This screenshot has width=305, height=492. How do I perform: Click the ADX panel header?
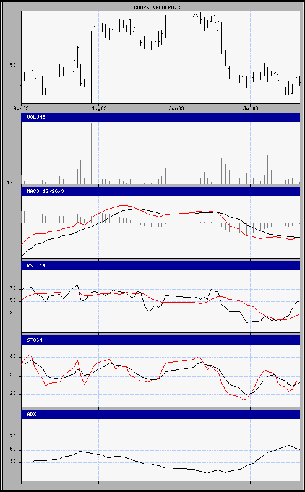pyautogui.click(x=161, y=414)
